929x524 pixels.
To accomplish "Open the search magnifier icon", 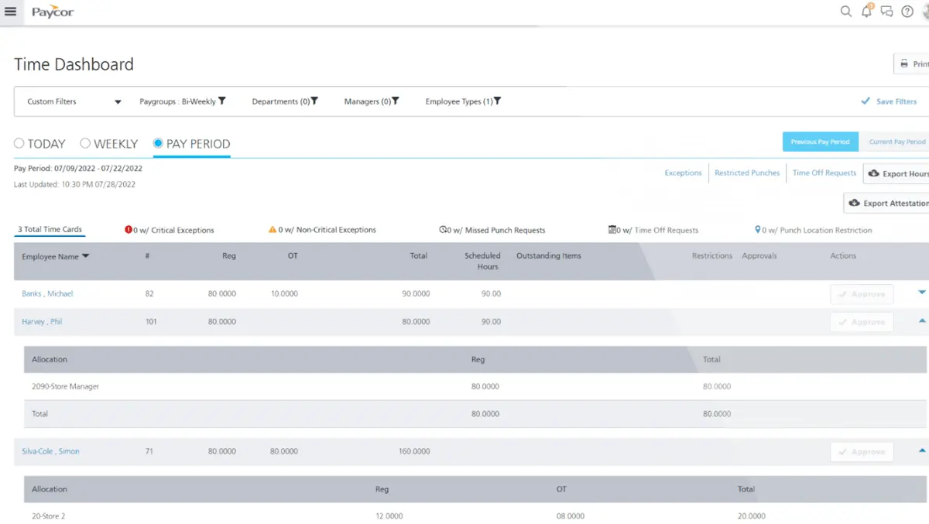I will pyautogui.click(x=846, y=12).
